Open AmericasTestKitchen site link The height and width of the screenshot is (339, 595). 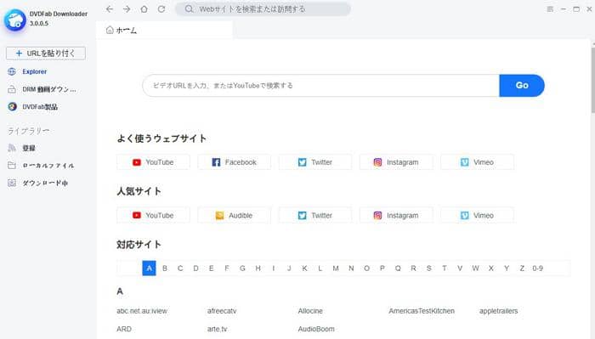click(422, 311)
